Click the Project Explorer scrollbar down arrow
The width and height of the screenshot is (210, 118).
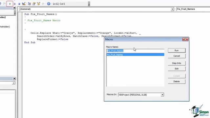click(x=15, y=13)
